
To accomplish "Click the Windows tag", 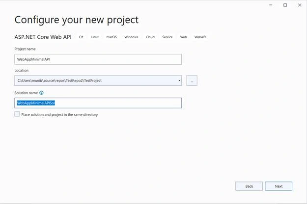I will (131, 37).
